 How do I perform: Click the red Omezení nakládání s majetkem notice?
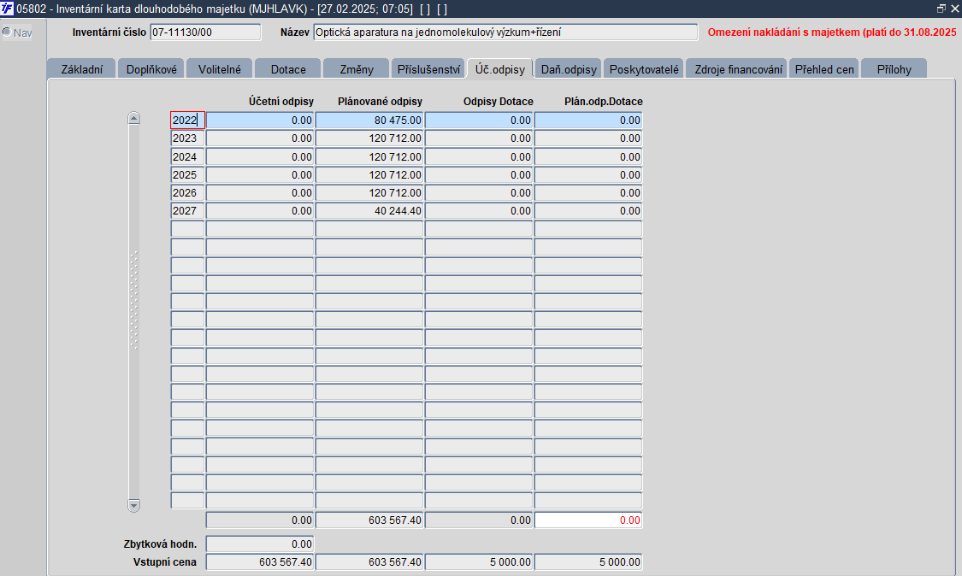[x=832, y=32]
